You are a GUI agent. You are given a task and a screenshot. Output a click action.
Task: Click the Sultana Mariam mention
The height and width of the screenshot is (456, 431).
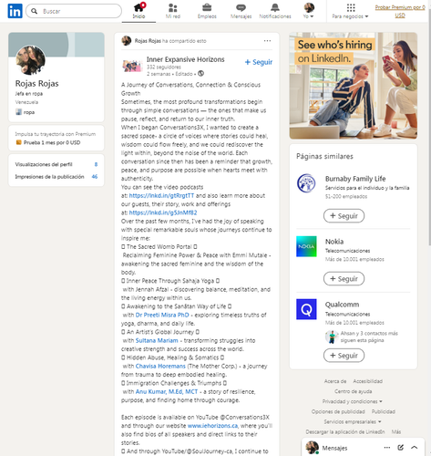point(157,340)
